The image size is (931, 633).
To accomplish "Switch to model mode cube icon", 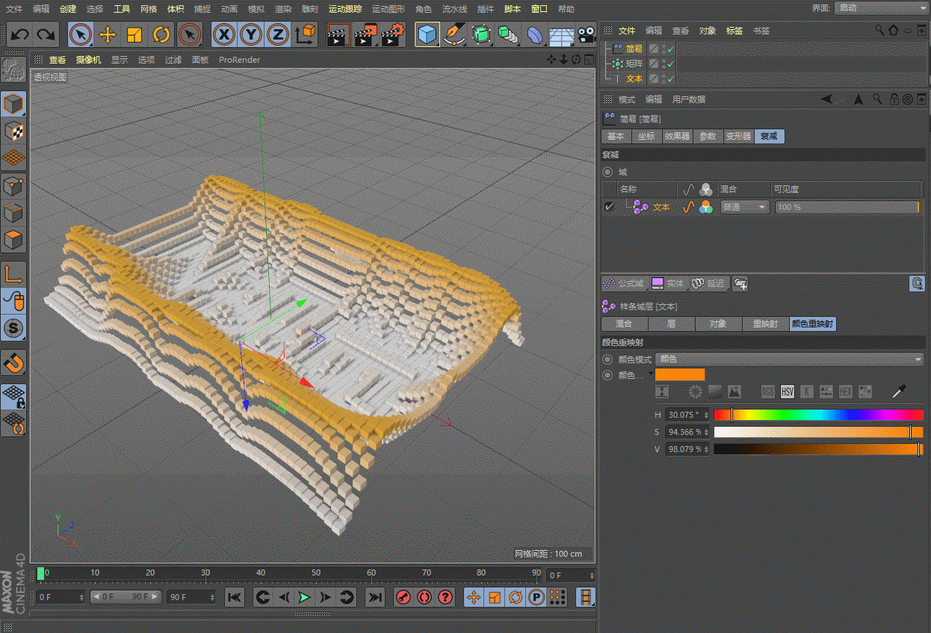I will (13, 104).
